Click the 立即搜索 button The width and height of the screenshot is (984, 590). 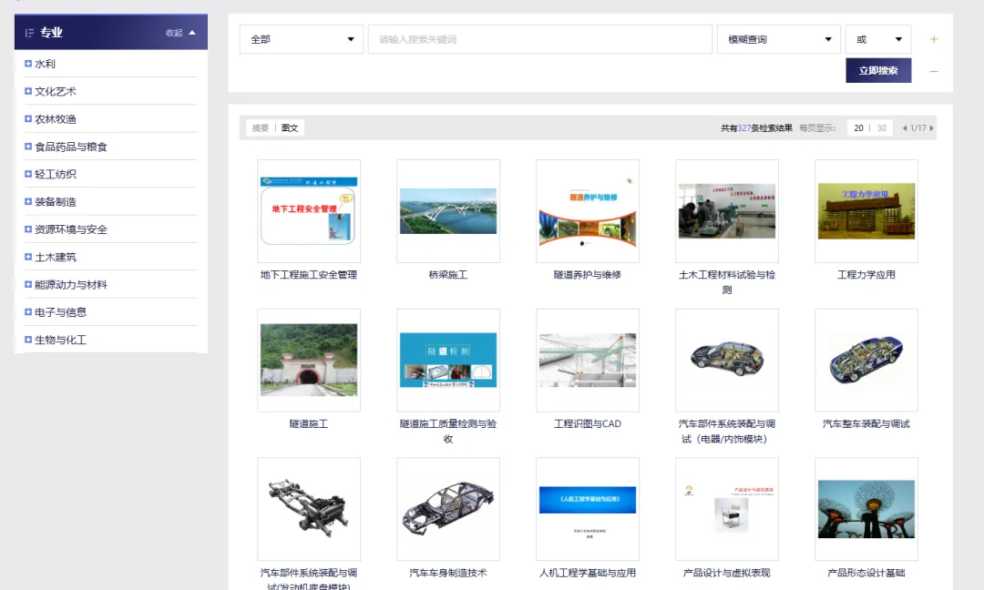click(878, 70)
